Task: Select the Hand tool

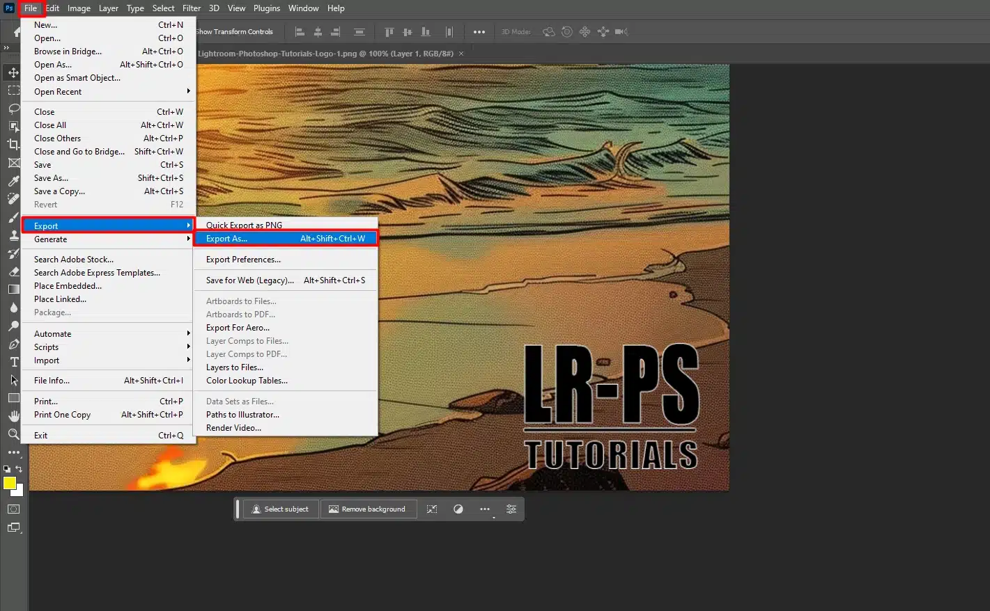Action: coord(13,416)
